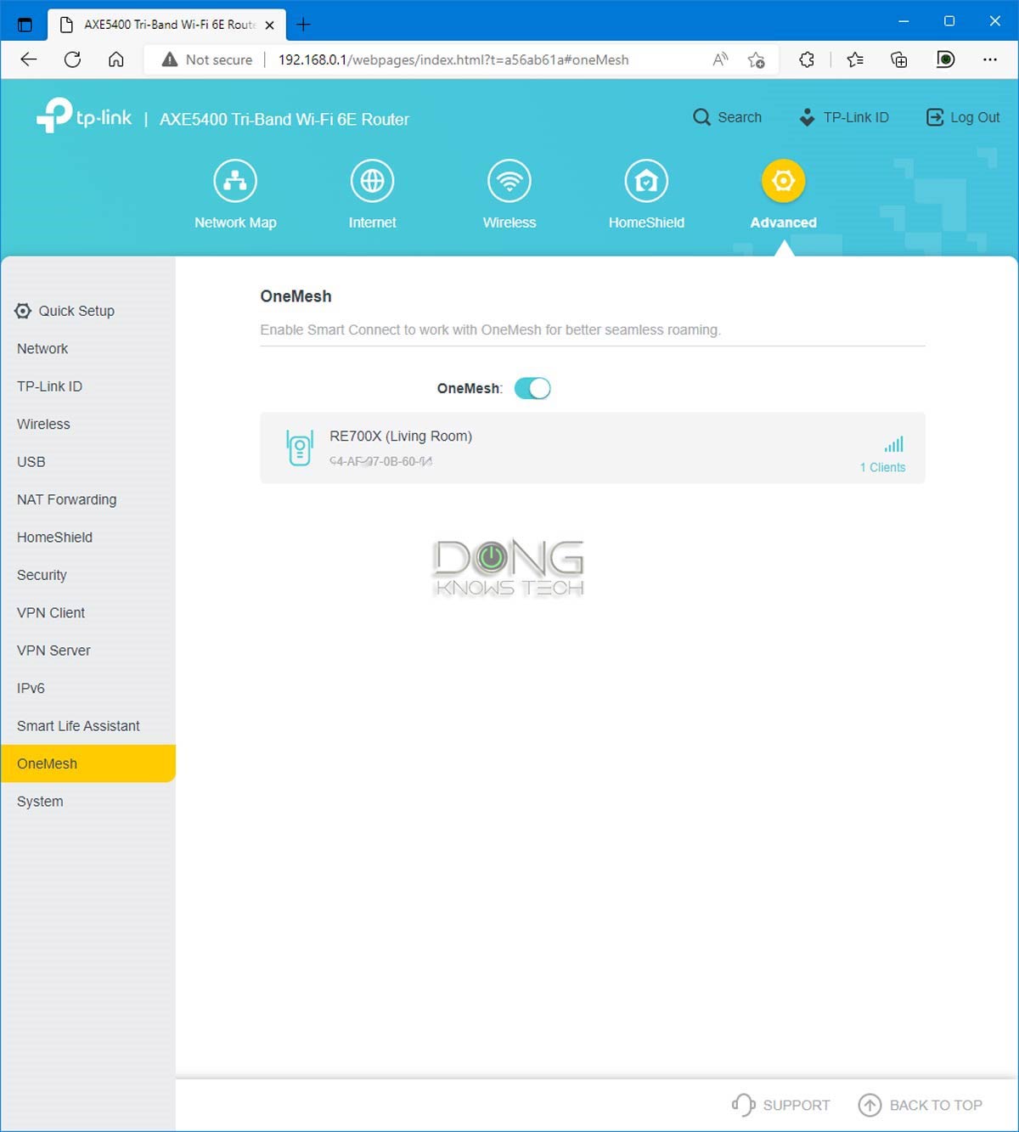Click the signal strength bars icon
Viewport: 1019px width, 1132px height.
coord(893,444)
